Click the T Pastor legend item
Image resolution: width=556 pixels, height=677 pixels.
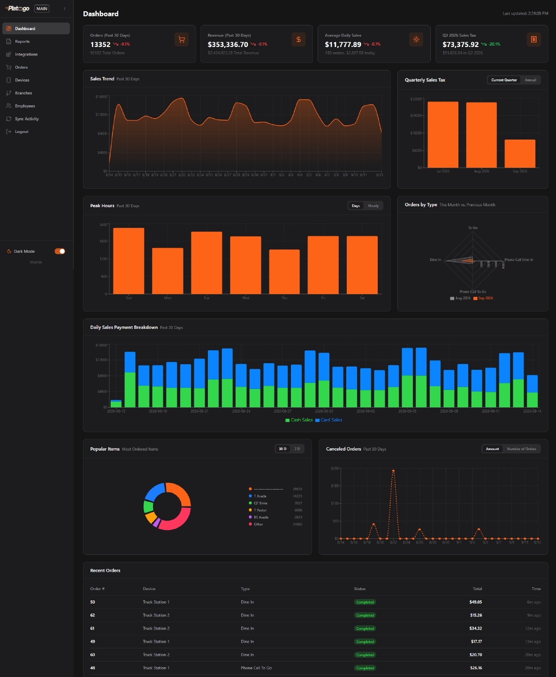pos(275,510)
